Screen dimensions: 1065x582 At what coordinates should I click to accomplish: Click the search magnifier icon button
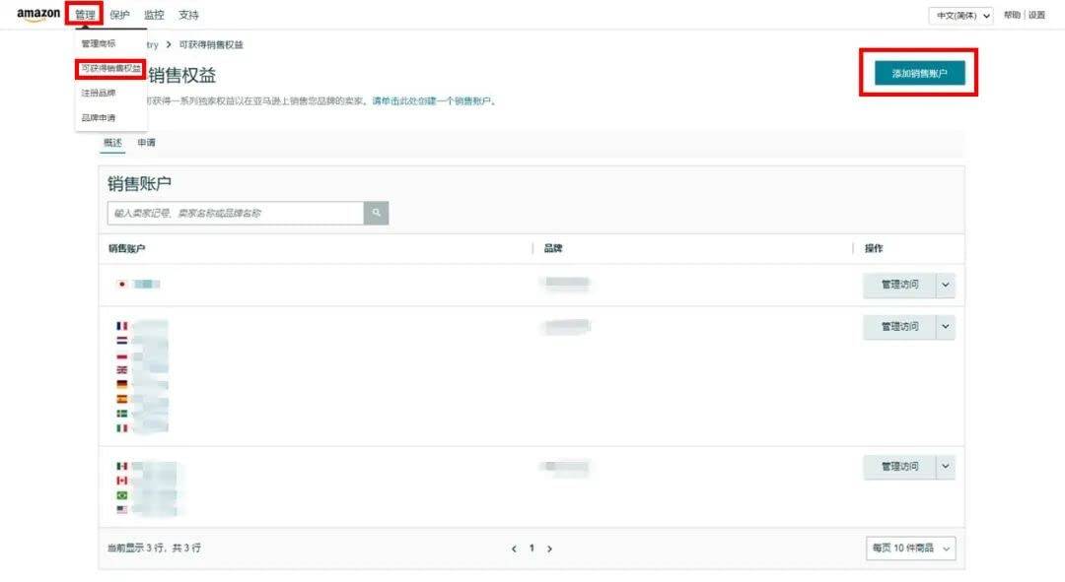pos(377,213)
